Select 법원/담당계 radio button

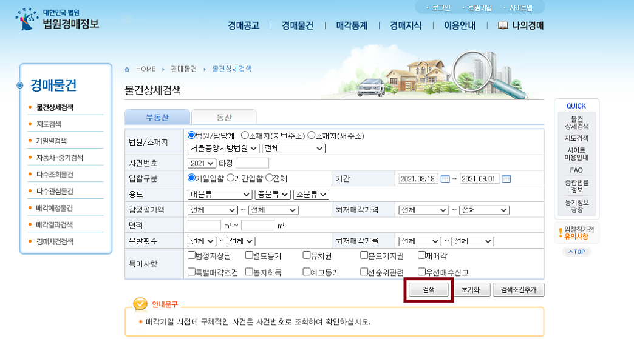pyautogui.click(x=191, y=135)
